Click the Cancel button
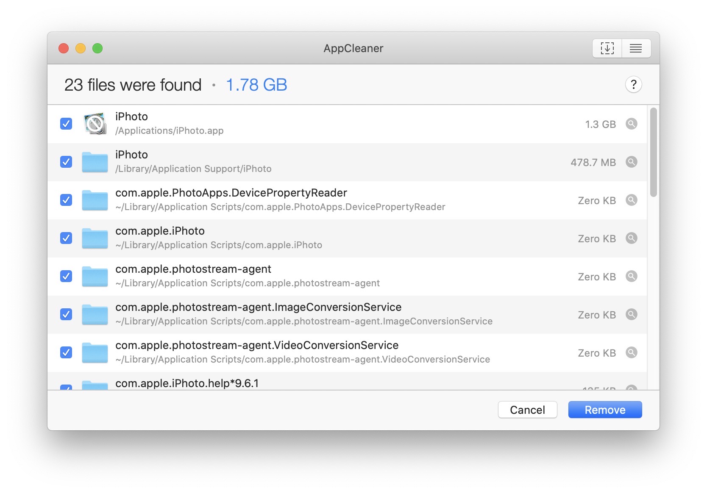This screenshot has width=707, height=493. pyautogui.click(x=527, y=410)
